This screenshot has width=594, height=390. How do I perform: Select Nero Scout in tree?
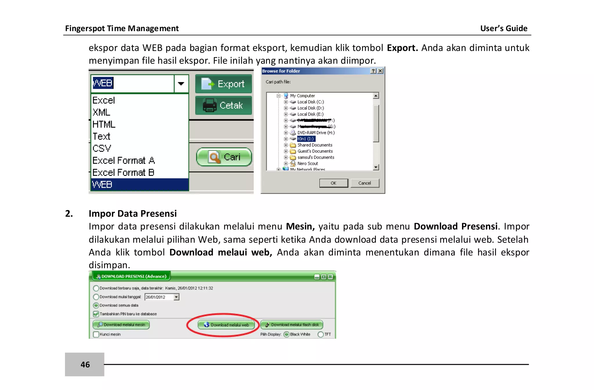coord(308,163)
